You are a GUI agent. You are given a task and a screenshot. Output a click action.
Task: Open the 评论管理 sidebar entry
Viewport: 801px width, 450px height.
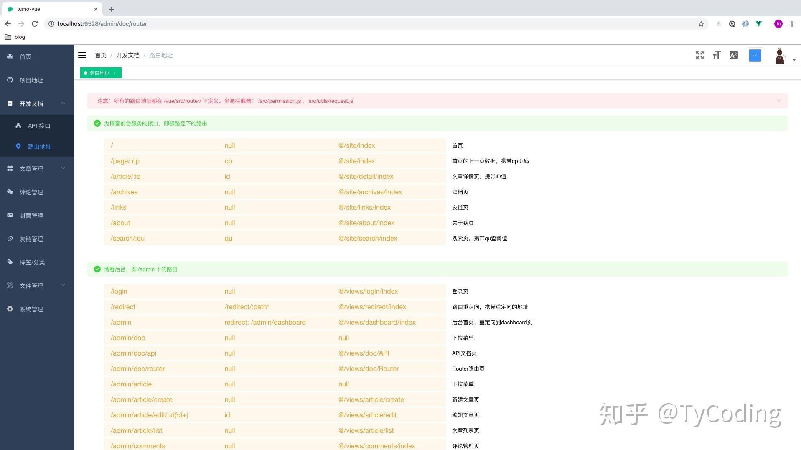coord(31,192)
